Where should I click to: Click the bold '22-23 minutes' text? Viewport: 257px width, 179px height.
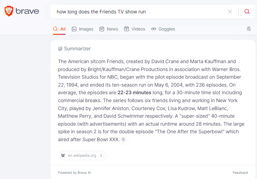pos(134,92)
